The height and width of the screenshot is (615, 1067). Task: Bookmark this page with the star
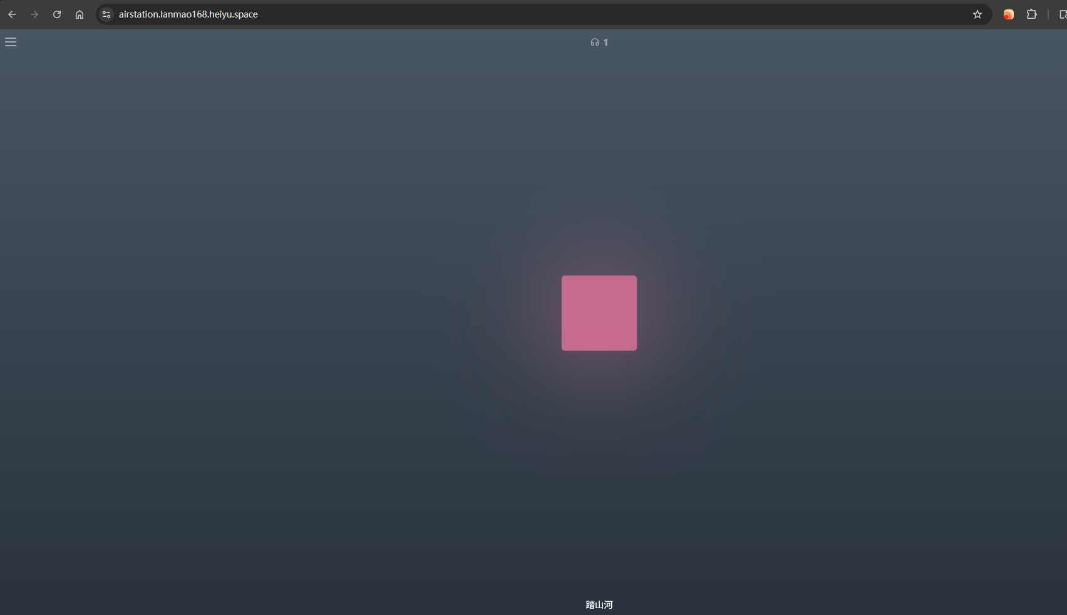[x=977, y=14]
